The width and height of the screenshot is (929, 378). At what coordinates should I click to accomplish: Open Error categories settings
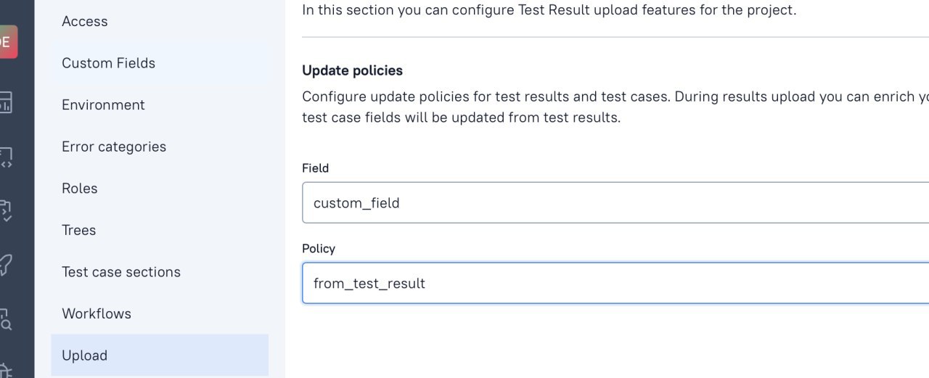click(114, 147)
